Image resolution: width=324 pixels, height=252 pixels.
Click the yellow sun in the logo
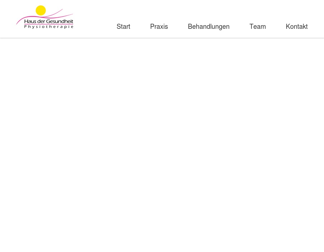tap(41, 10)
